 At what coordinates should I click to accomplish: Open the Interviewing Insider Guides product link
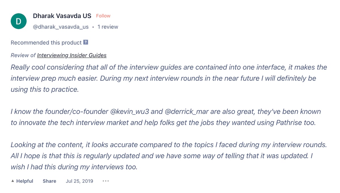[x=72, y=55]
